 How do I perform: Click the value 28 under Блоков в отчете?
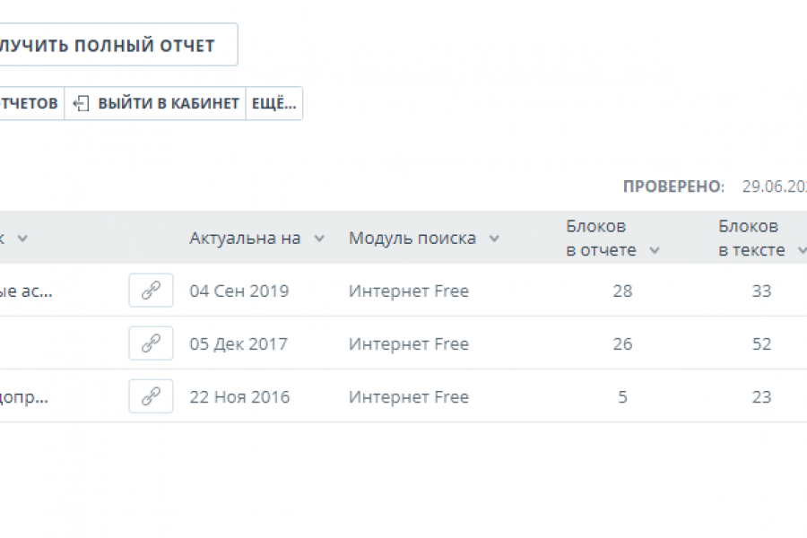click(622, 291)
